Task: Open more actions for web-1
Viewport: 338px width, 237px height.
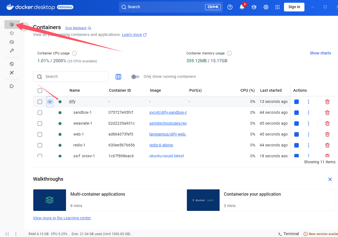Action: 309,134
